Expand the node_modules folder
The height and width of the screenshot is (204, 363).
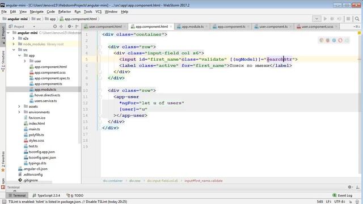[14, 44]
